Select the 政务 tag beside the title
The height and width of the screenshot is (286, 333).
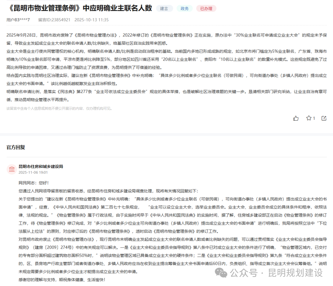coord(185,8)
